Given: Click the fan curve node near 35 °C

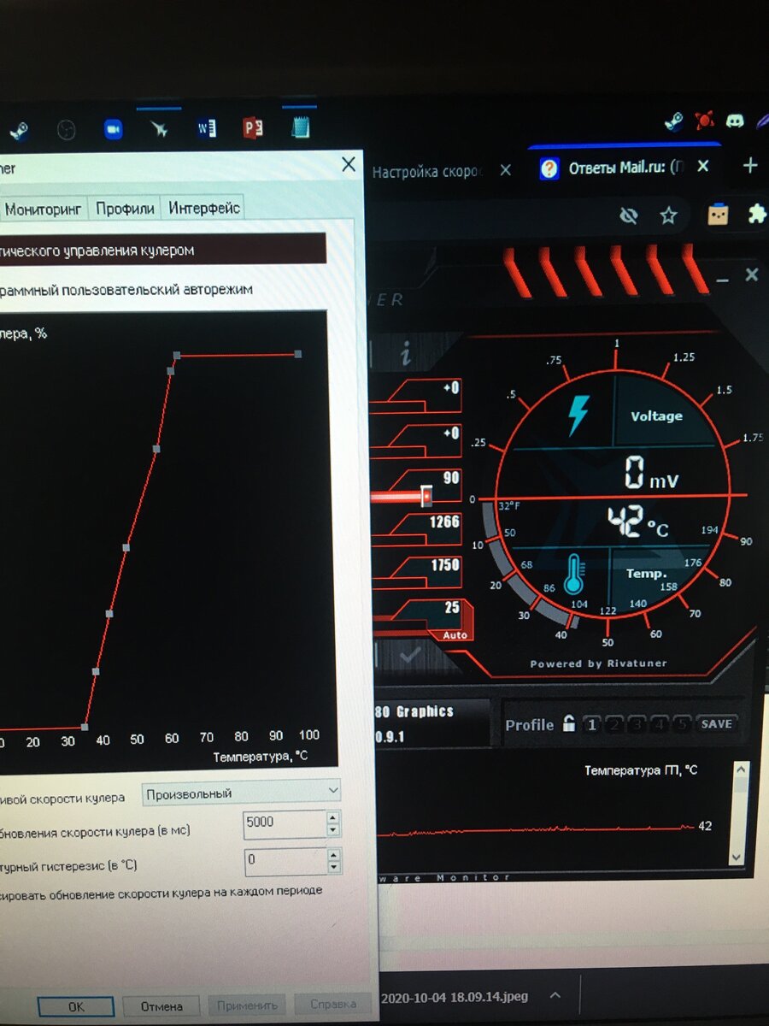Looking at the screenshot, I should tap(86, 727).
